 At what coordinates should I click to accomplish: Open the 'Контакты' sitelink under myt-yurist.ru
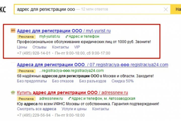pos(60,47)
